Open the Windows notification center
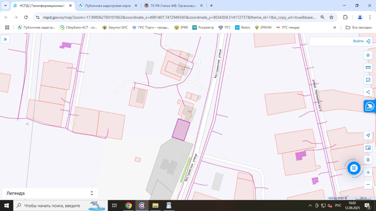Screen dimensions: 376x211 (x=367, y=205)
